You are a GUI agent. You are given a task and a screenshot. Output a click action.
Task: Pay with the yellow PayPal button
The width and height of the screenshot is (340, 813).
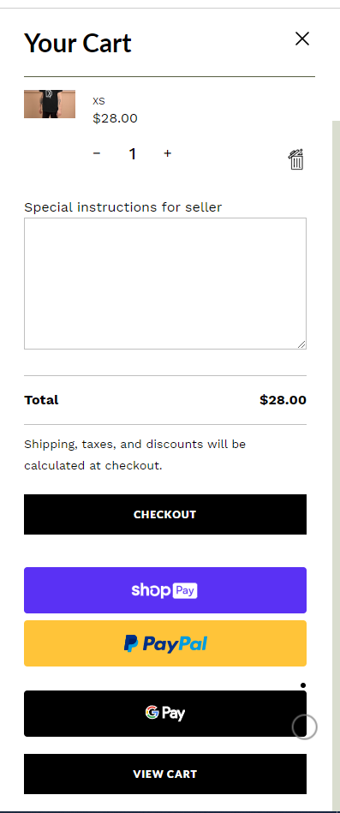click(x=165, y=643)
